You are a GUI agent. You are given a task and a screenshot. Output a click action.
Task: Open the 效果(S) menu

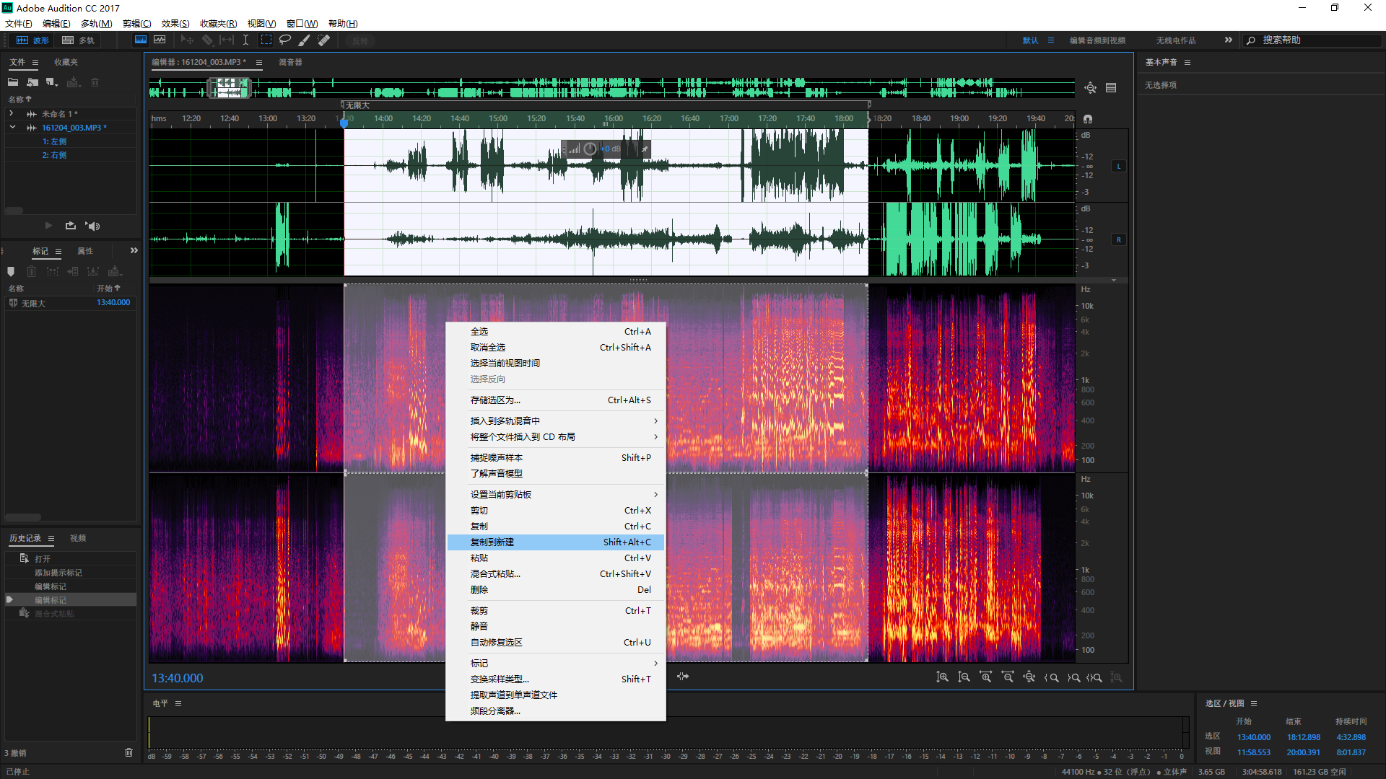[x=175, y=24]
